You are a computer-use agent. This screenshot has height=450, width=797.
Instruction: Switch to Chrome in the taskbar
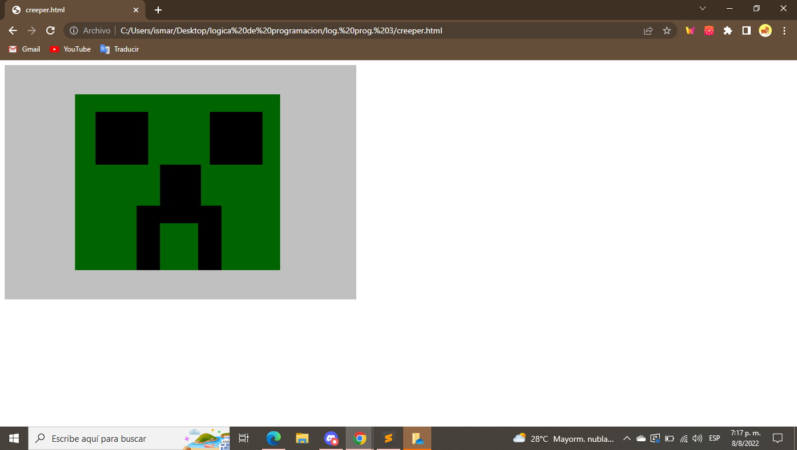pos(360,438)
